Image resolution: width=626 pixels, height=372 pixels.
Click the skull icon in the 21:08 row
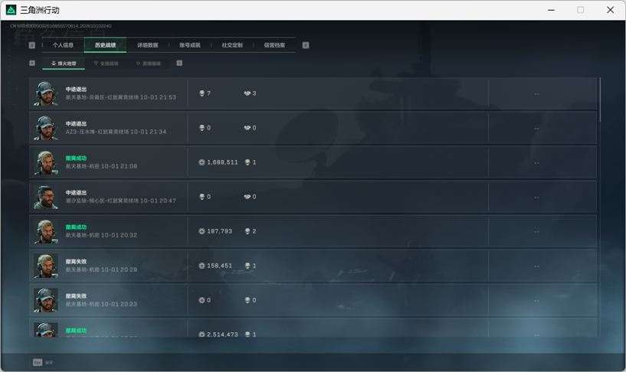coord(247,162)
